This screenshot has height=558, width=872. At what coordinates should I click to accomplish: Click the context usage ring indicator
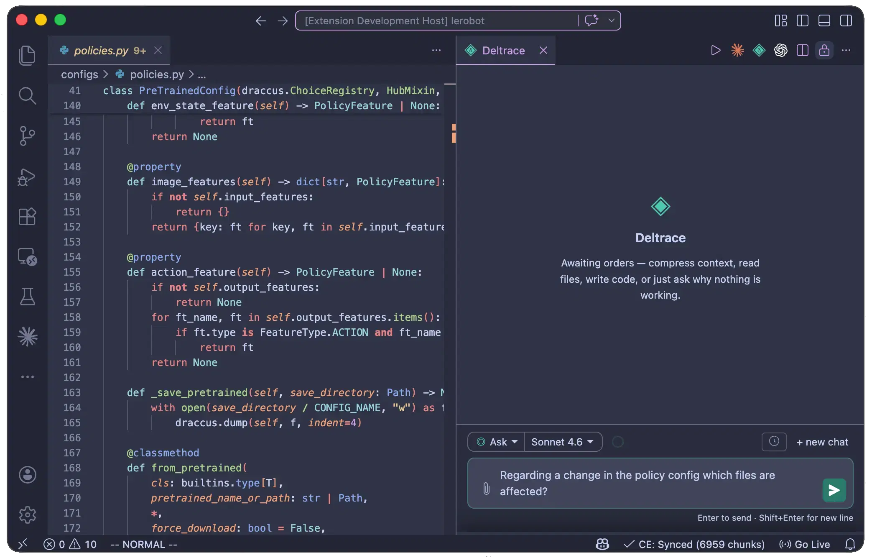tap(617, 442)
